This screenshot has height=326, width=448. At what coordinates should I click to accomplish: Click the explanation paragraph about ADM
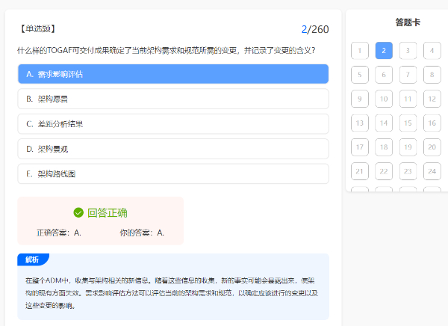click(x=172, y=293)
